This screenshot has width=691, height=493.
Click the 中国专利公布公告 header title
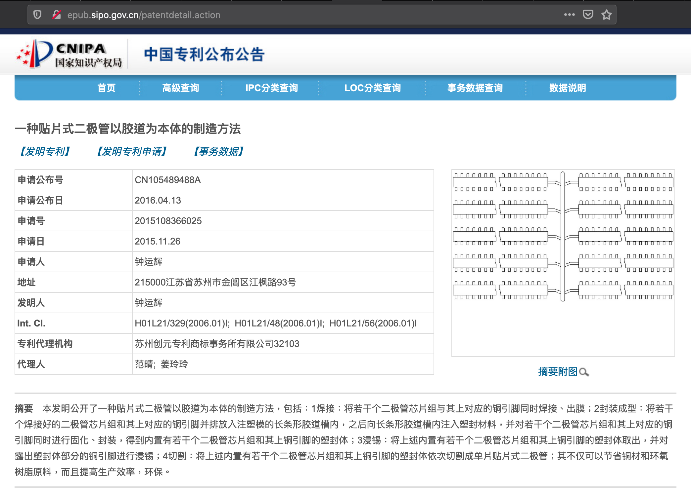pyautogui.click(x=204, y=54)
